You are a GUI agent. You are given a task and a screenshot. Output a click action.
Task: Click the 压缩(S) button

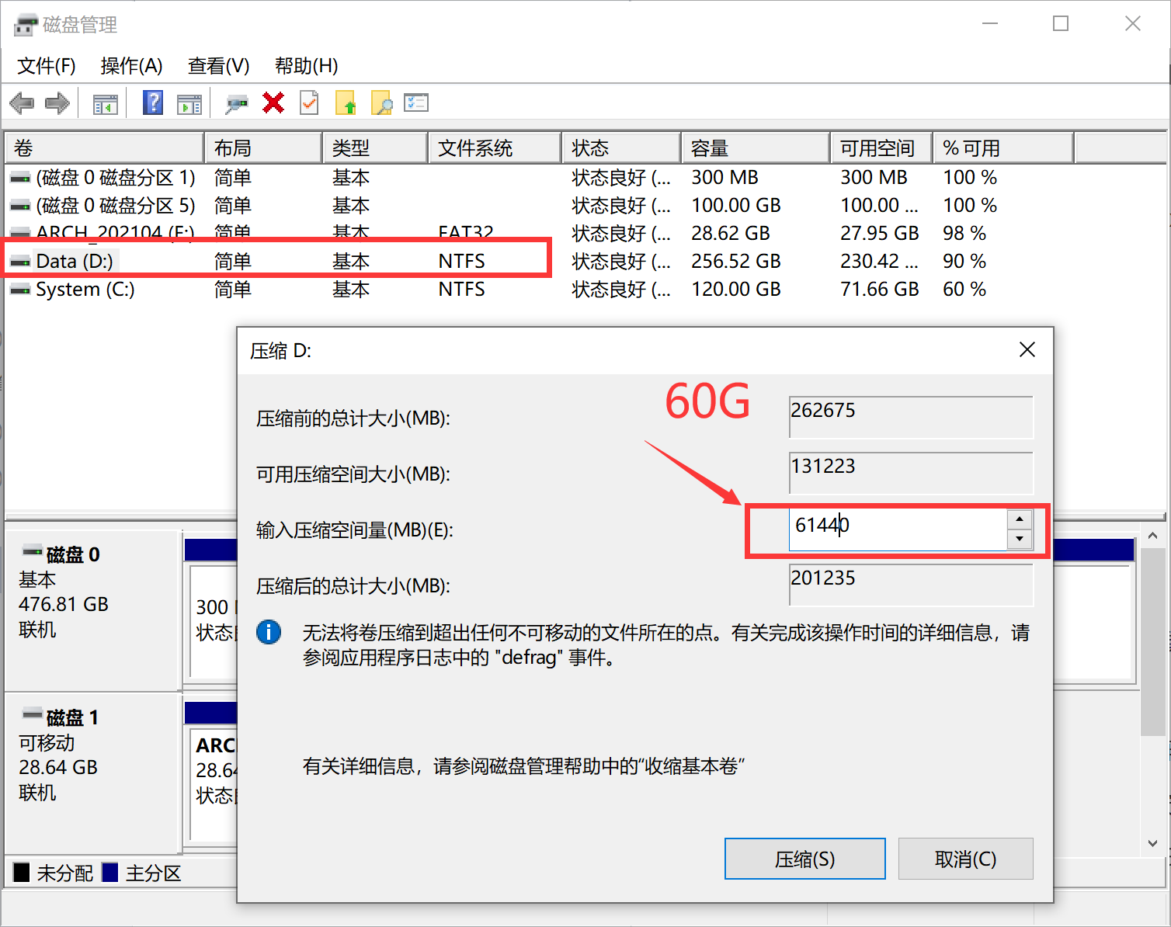[804, 859]
